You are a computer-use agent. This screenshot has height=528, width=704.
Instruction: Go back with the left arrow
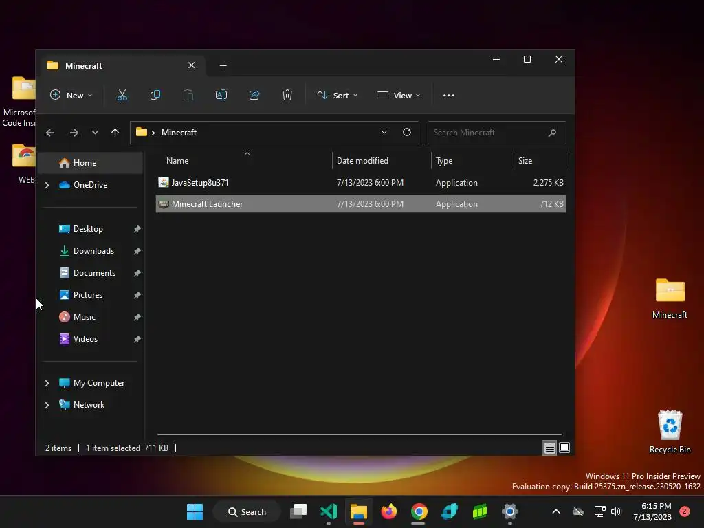click(x=50, y=133)
